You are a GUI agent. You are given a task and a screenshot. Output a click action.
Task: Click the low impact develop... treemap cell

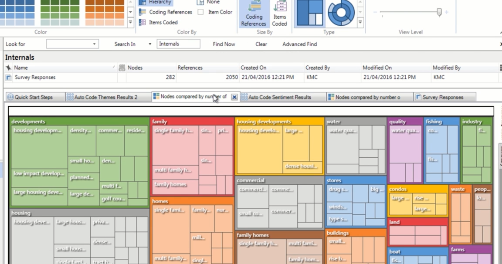click(39, 179)
